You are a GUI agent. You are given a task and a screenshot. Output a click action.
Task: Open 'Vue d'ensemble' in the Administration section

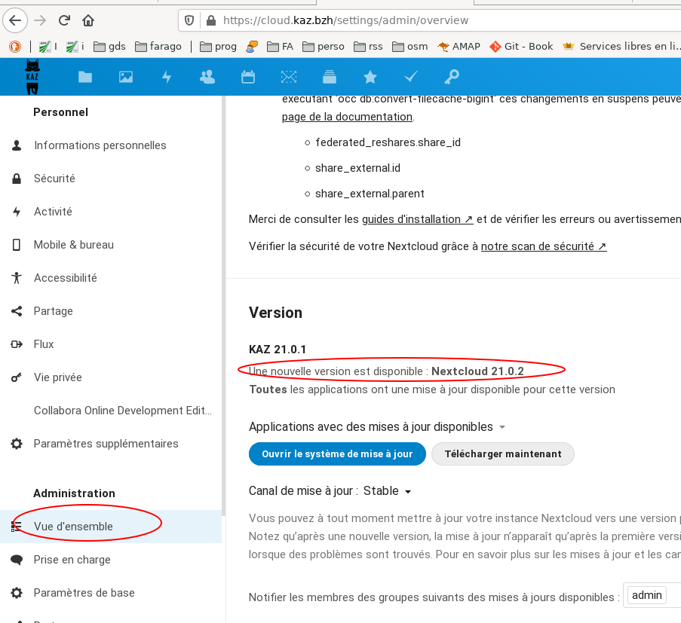pos(73,527)
